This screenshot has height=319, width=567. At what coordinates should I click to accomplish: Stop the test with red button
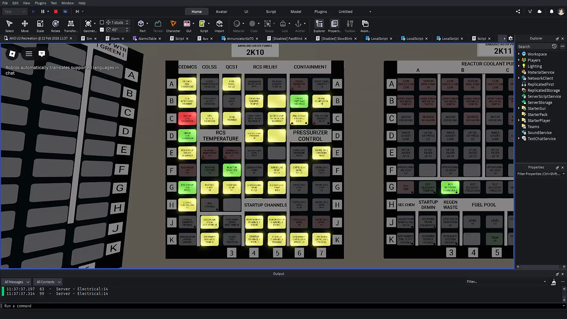(x=56, y=12)
